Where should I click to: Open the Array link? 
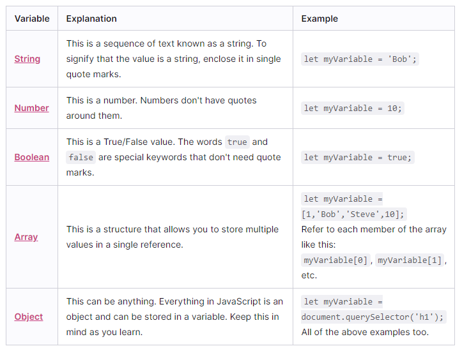pos(26,237)
